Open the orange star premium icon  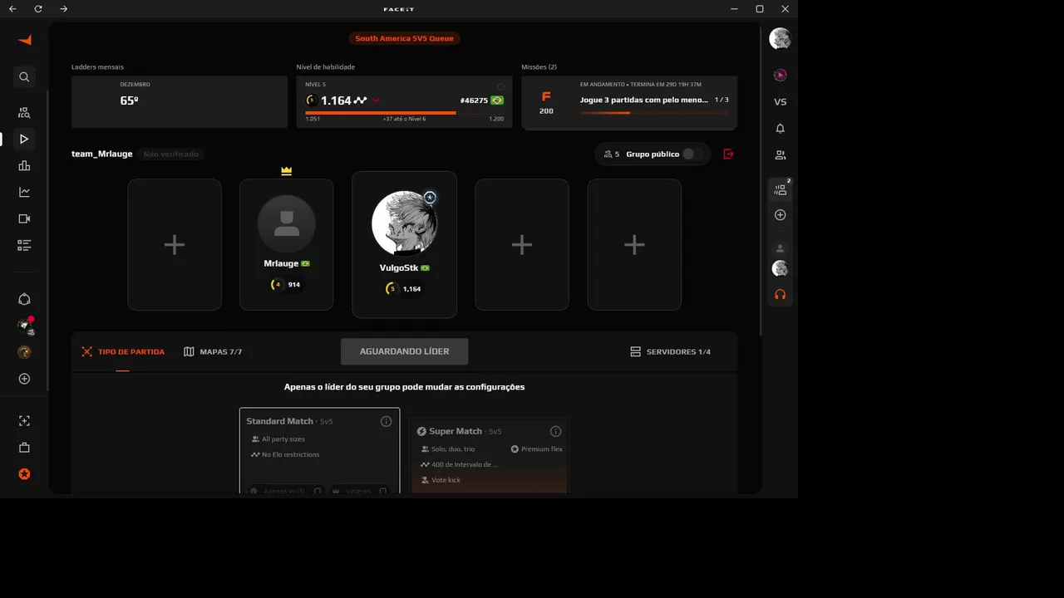click(x=24, y=473)
